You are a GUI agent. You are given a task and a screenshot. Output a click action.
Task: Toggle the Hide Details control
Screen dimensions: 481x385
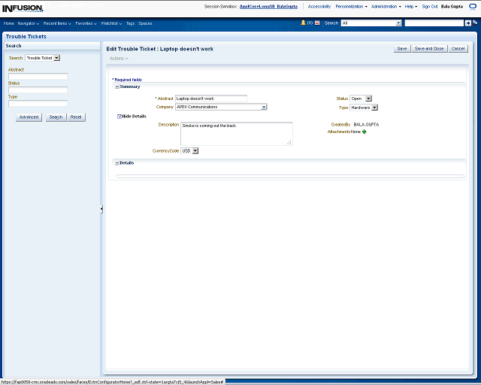pos(120,116)
